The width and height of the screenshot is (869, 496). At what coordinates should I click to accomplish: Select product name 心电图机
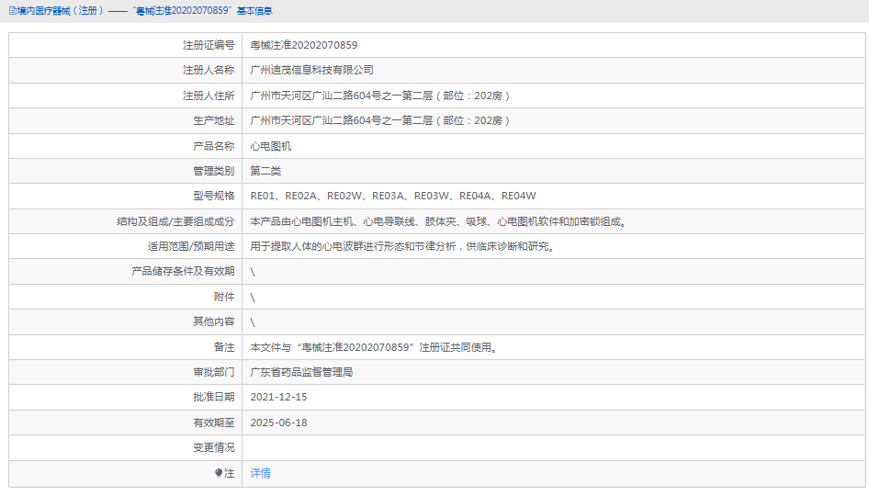(270, 146)
